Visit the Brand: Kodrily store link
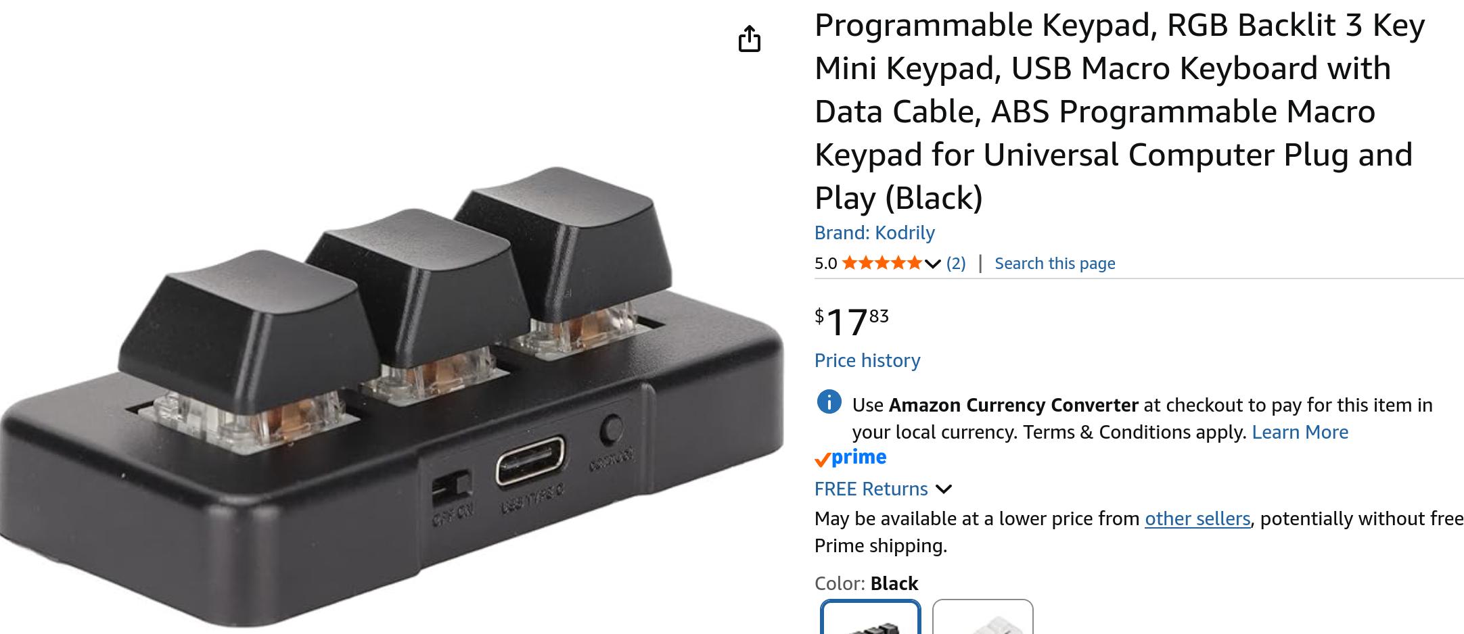Image resolution: width=1464 pixels, height=634 pixels. (x=874, y=233)
